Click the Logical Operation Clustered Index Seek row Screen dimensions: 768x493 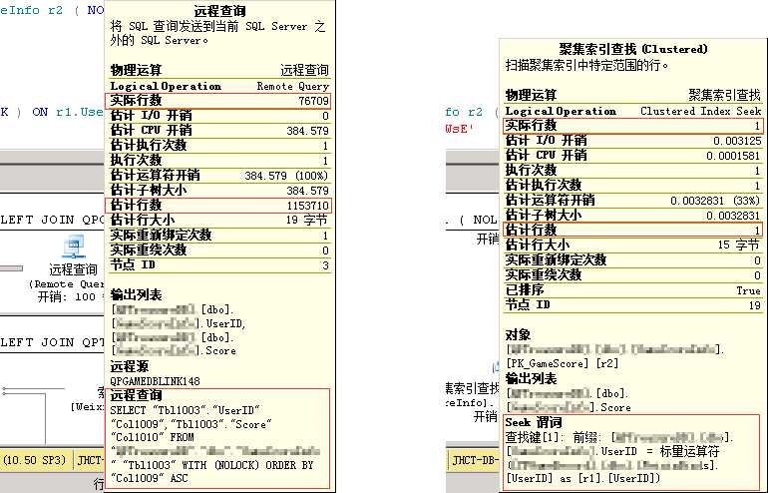click(x=632, y=111)
